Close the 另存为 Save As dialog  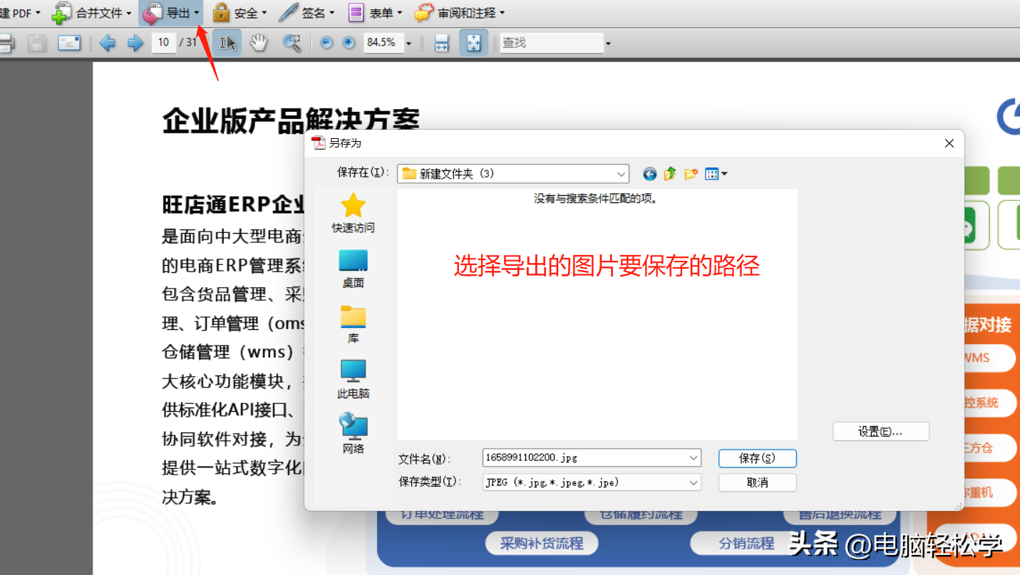click(x=949, y=143)
